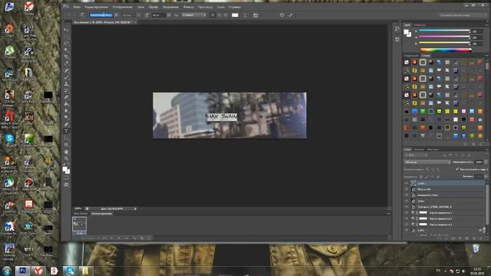
Task: Open the layer blending mode dropdown
Action: coord(427,162)
